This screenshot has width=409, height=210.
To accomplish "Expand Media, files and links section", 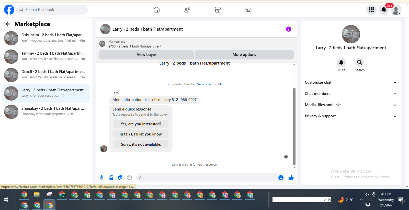I will 351,105.
